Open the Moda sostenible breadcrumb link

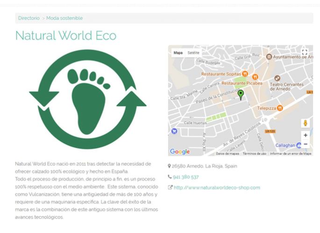tap(64, 18)
